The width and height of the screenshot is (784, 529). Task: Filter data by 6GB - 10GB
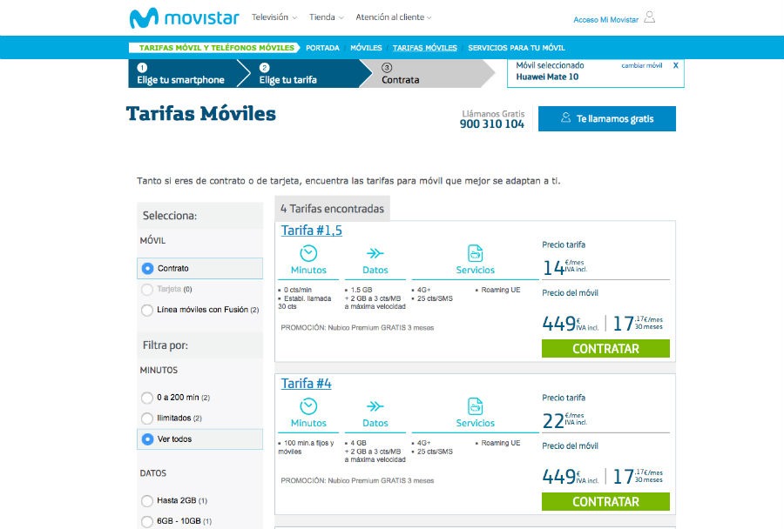147,521
